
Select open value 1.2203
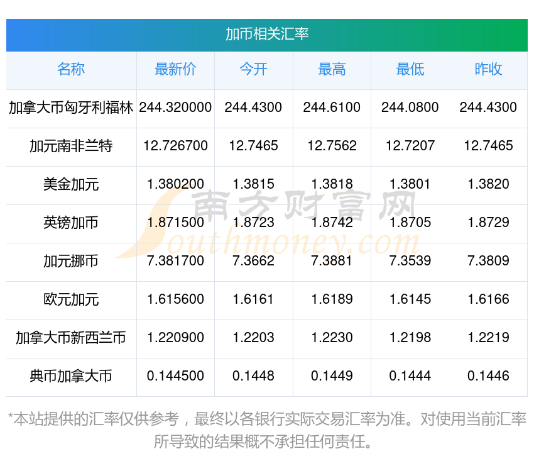click(253, 338)
